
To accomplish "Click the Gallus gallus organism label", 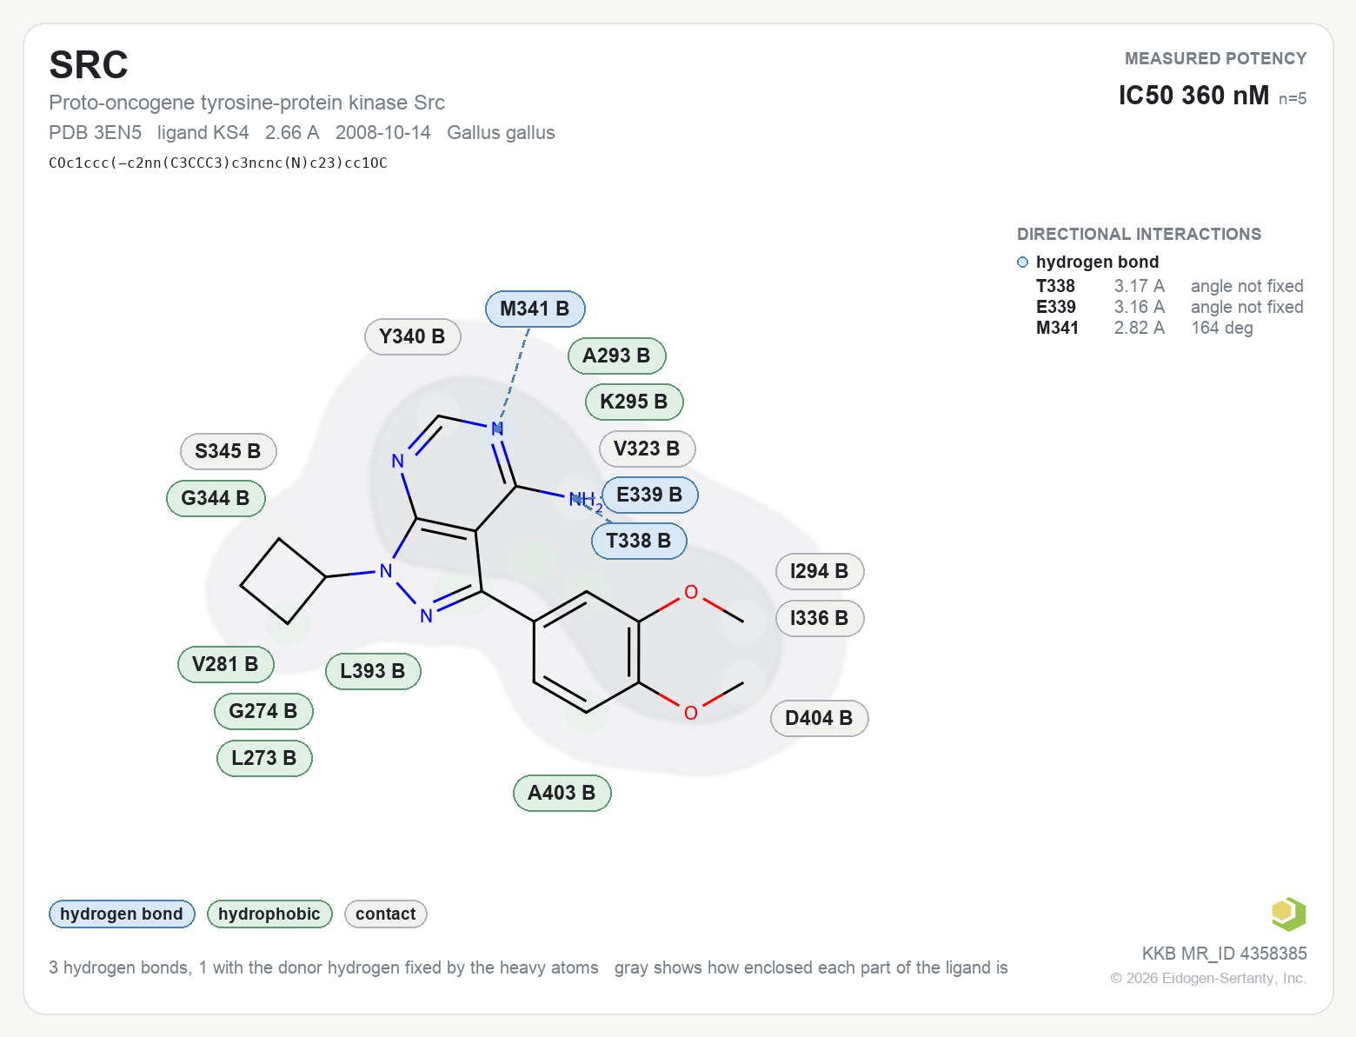I will click(x=501, y=133).
